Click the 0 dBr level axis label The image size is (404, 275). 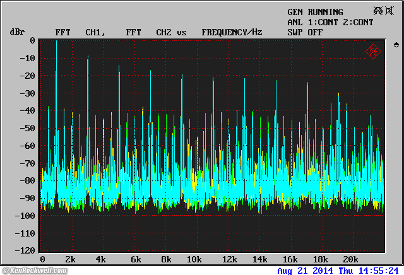(x=32, y=40)
